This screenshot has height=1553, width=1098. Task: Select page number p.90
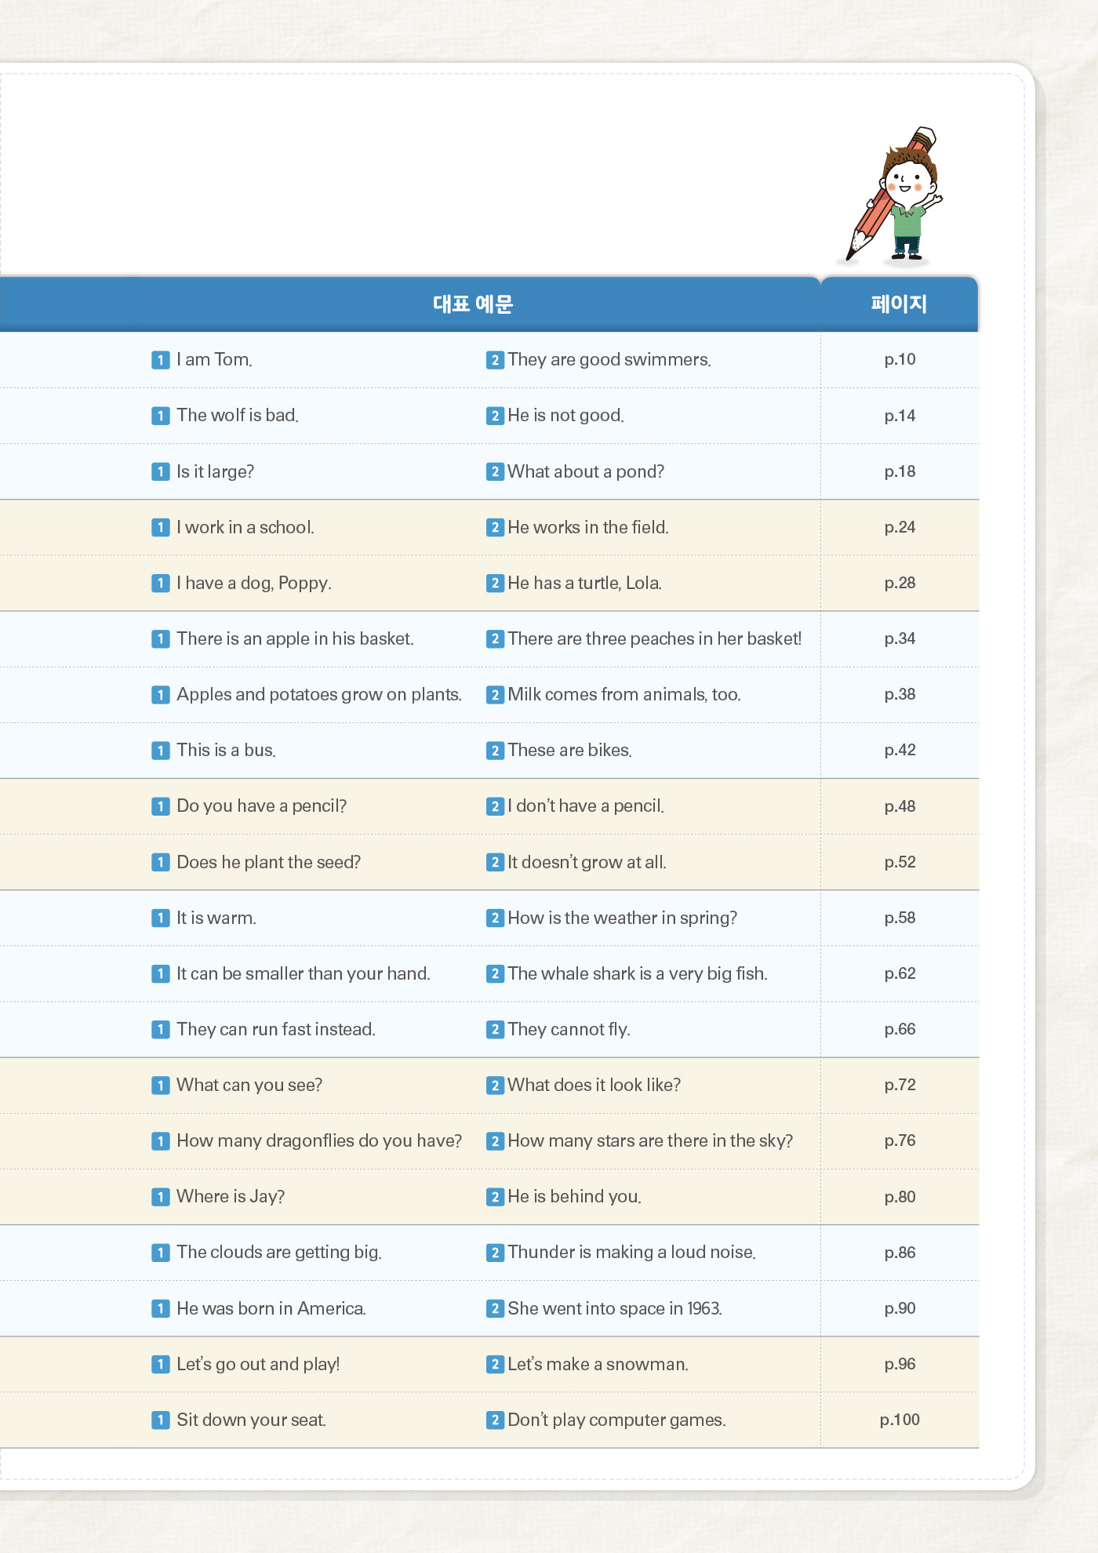pos(900,1308)
